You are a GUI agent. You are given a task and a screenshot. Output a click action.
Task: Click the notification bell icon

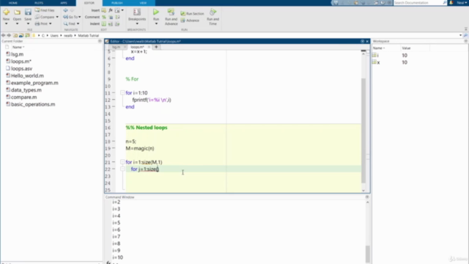click(x=451, y=3)
